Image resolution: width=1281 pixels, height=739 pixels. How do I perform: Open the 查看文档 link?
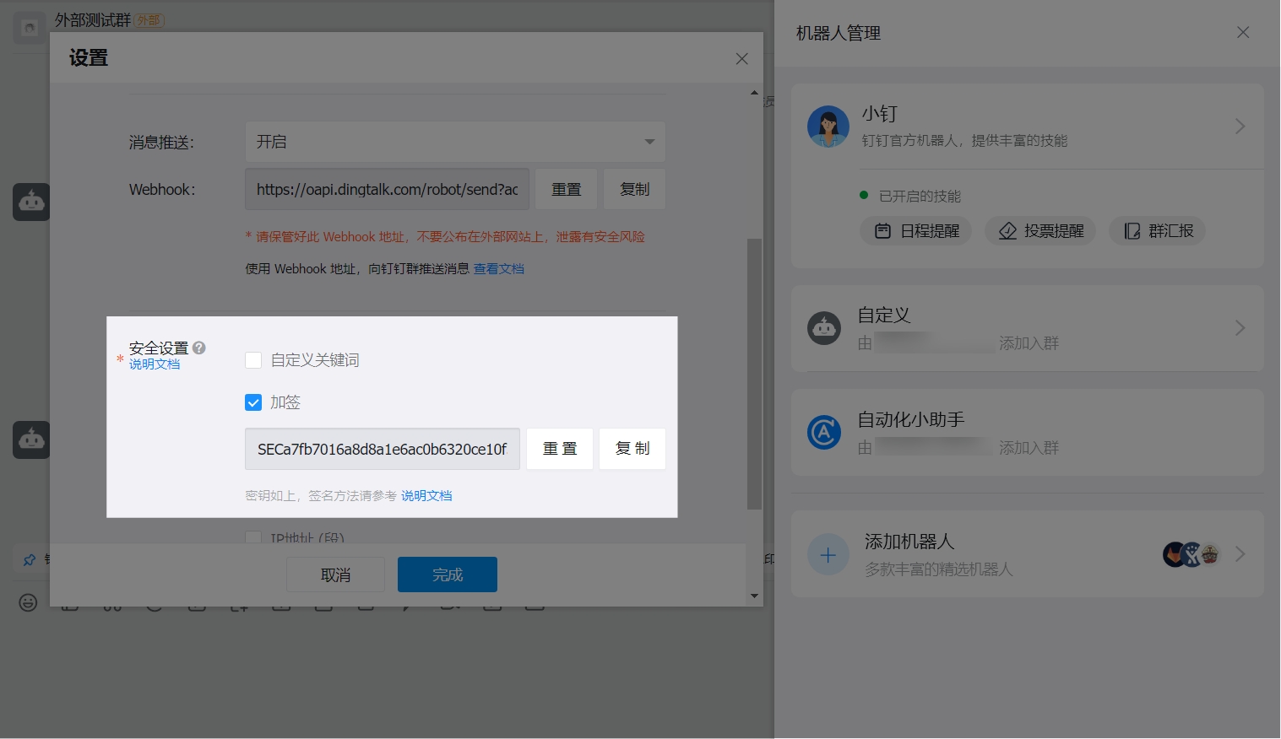pyautogui.click(x=498, y=269)
